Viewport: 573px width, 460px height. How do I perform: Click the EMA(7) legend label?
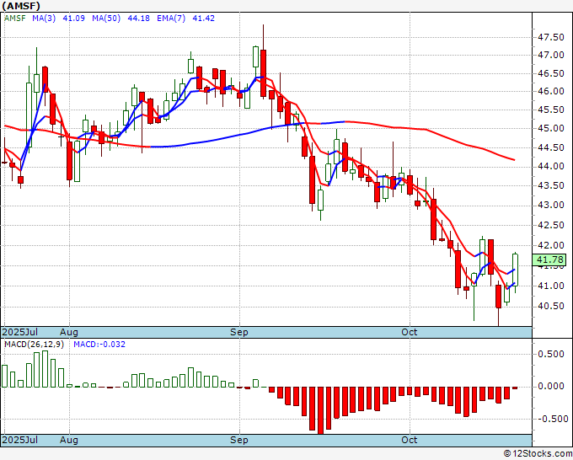[171, 19]
